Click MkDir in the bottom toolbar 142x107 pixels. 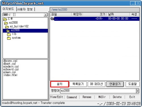(x=102, y=97)
